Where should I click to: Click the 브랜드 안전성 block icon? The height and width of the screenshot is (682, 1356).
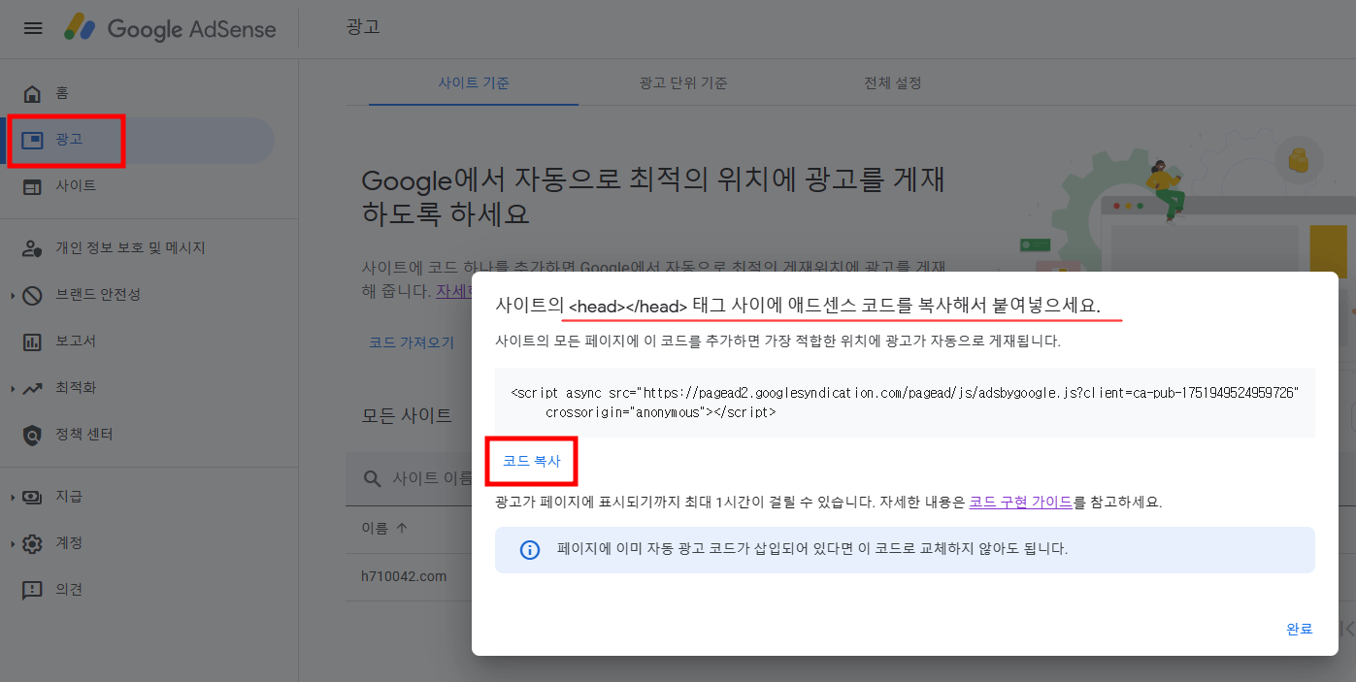click(32, 295)
